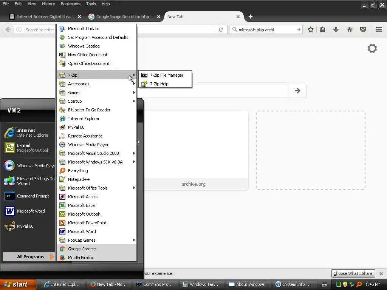The image size is (387, 290).
Task: Click the Firefox home icon
Action: (350, 29)
